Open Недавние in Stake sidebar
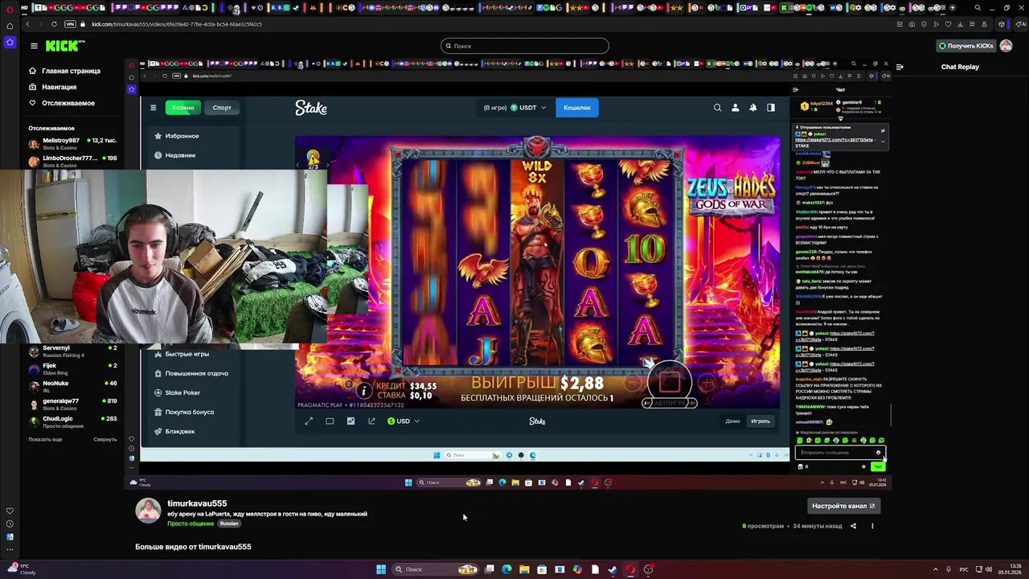Viewport: 1029px width, 579px height. point(175,155)
